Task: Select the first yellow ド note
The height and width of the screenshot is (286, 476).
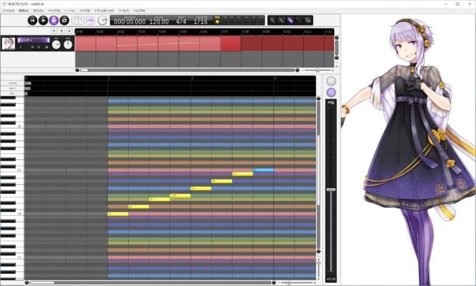Action: (118, 214)
